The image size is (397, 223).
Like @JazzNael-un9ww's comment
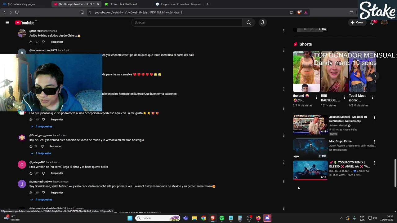tap(31, 193)
